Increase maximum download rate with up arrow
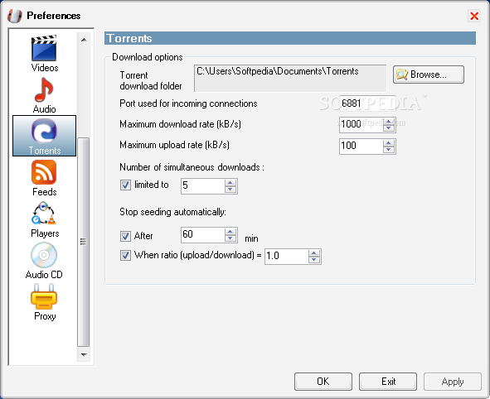Screen dimensions: 490x399 click(389, 122)
